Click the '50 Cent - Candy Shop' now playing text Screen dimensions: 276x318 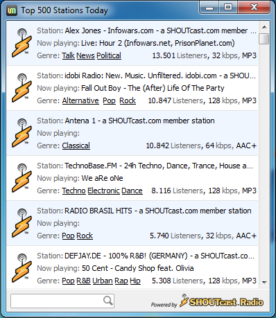138,268
